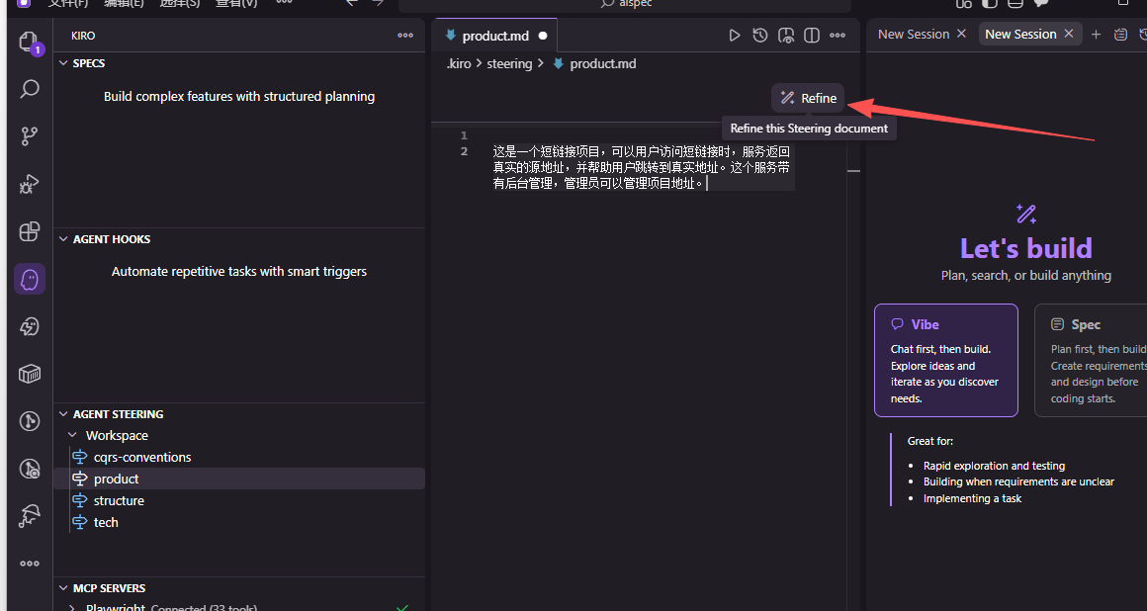Collapse the Workspace tree node
The height and width of the screenshot is (611, 1147).
pos(72,435)
